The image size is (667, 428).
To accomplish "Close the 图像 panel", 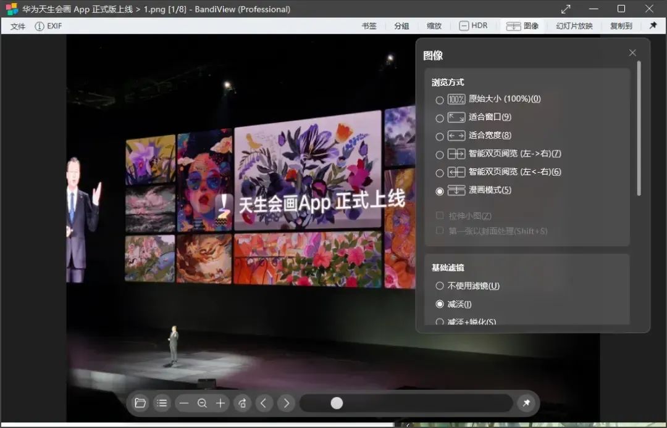I will click(632, 52).
